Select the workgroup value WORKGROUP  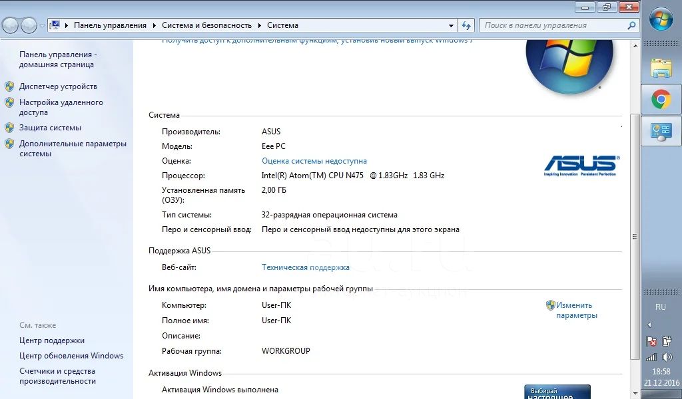pos(286,351)
